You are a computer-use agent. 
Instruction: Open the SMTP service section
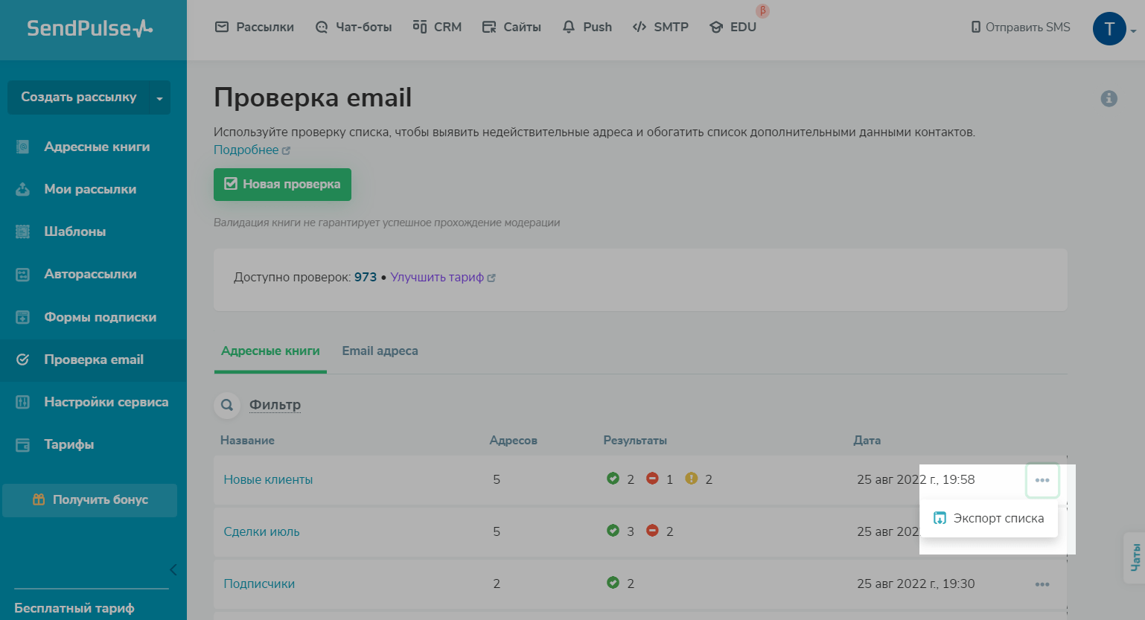pos(660,27)
